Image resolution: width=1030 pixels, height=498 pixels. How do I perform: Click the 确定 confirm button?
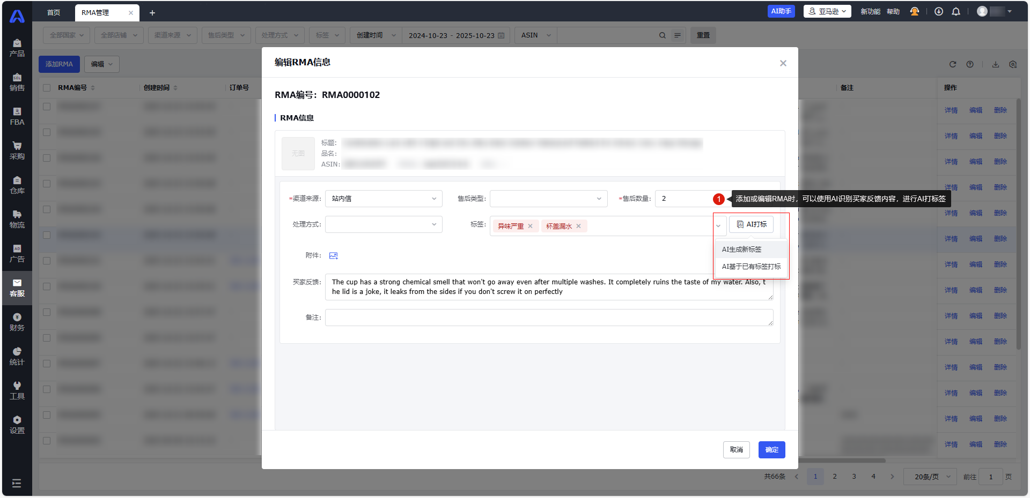point(771,450)
